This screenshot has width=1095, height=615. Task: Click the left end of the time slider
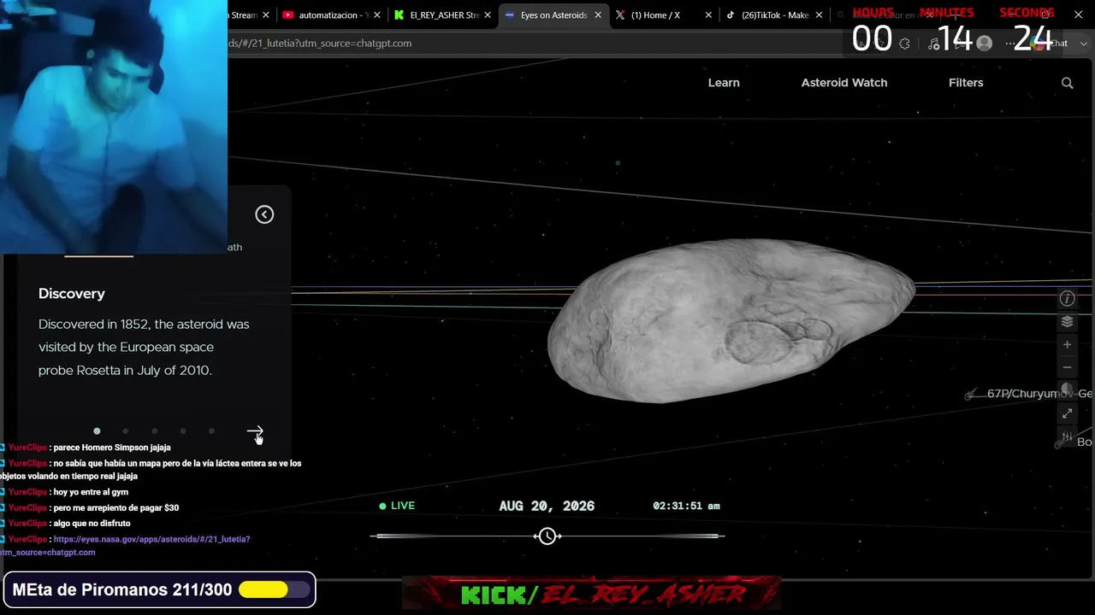[x=375, y=536]
